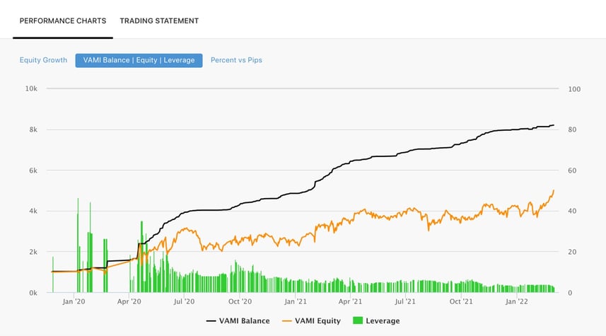The height and width of the screenshot is (336, 606).
Task: Switch to Percent vs Pips chart
Action: (x=236, y=60)
